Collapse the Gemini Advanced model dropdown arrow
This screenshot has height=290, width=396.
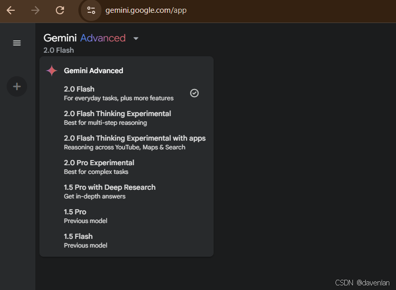pos(136,38)
